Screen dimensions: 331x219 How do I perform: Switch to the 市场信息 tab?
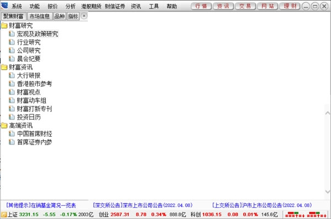40,16
